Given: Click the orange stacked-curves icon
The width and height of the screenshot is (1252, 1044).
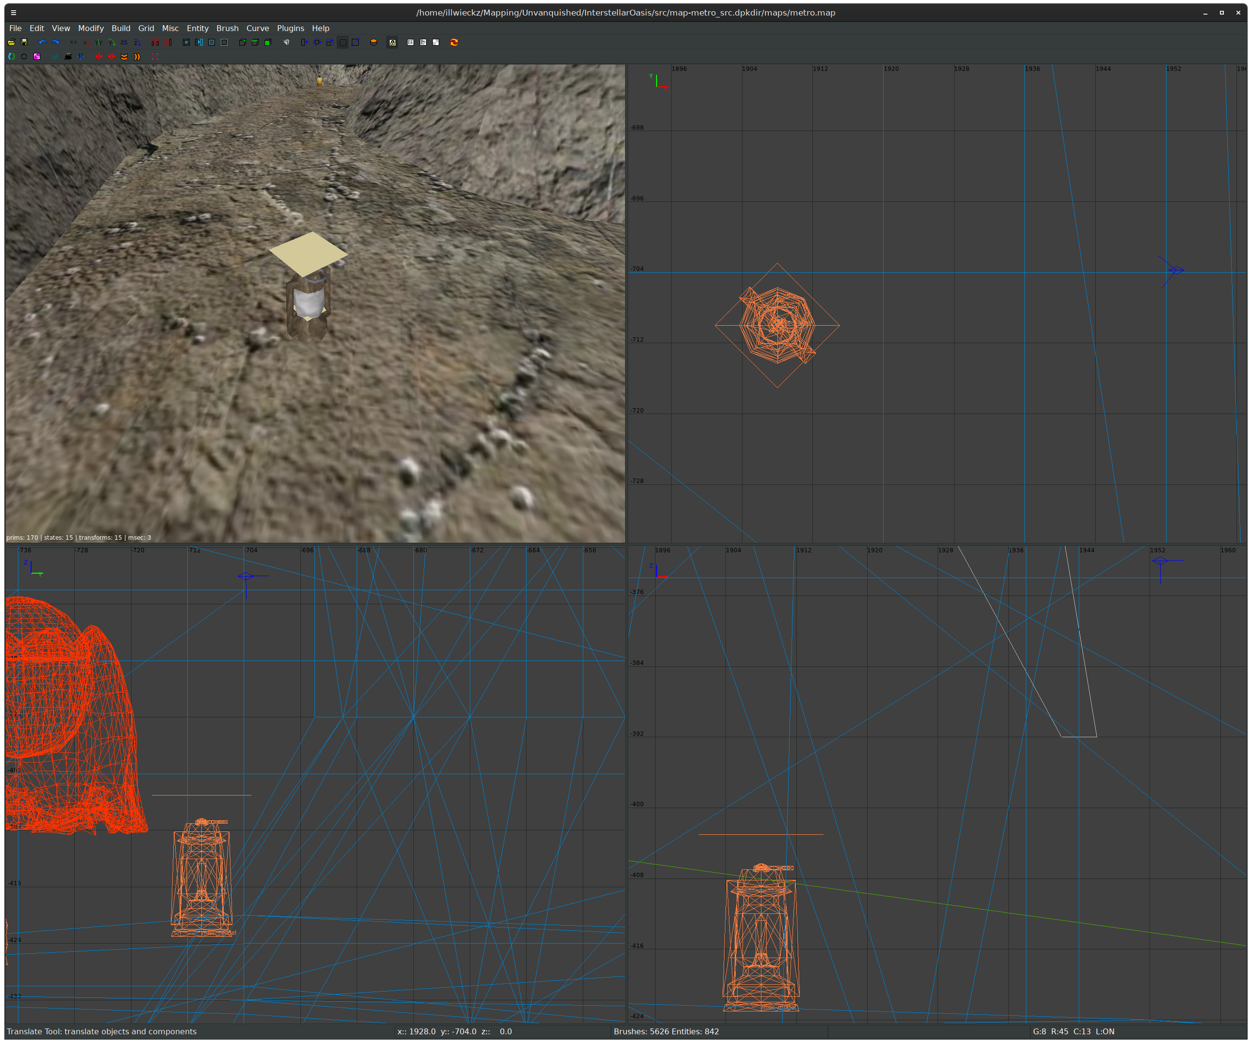Looking at the screenshot, I should click(x=124, y=57).
